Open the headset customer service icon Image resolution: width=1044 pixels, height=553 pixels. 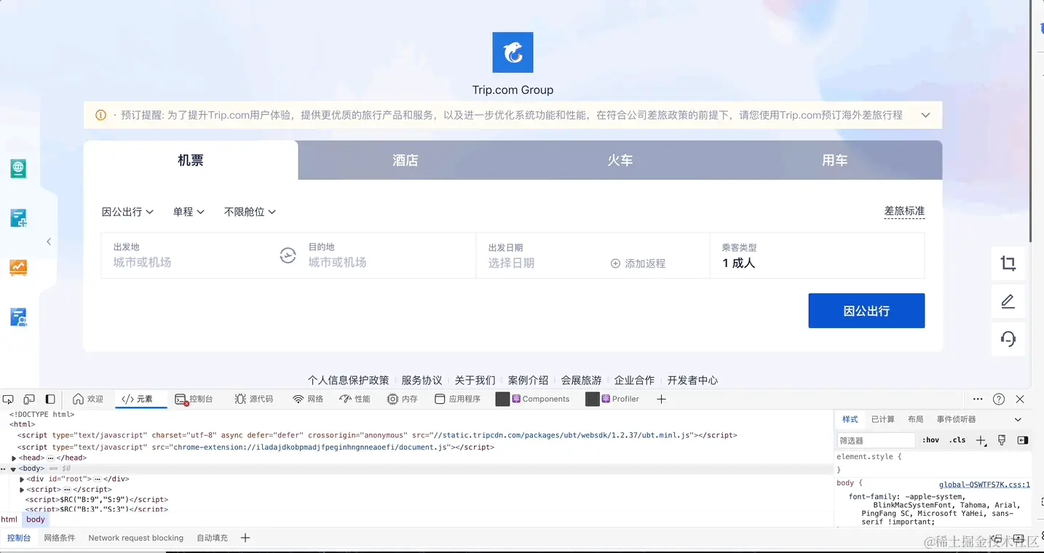1008,339
